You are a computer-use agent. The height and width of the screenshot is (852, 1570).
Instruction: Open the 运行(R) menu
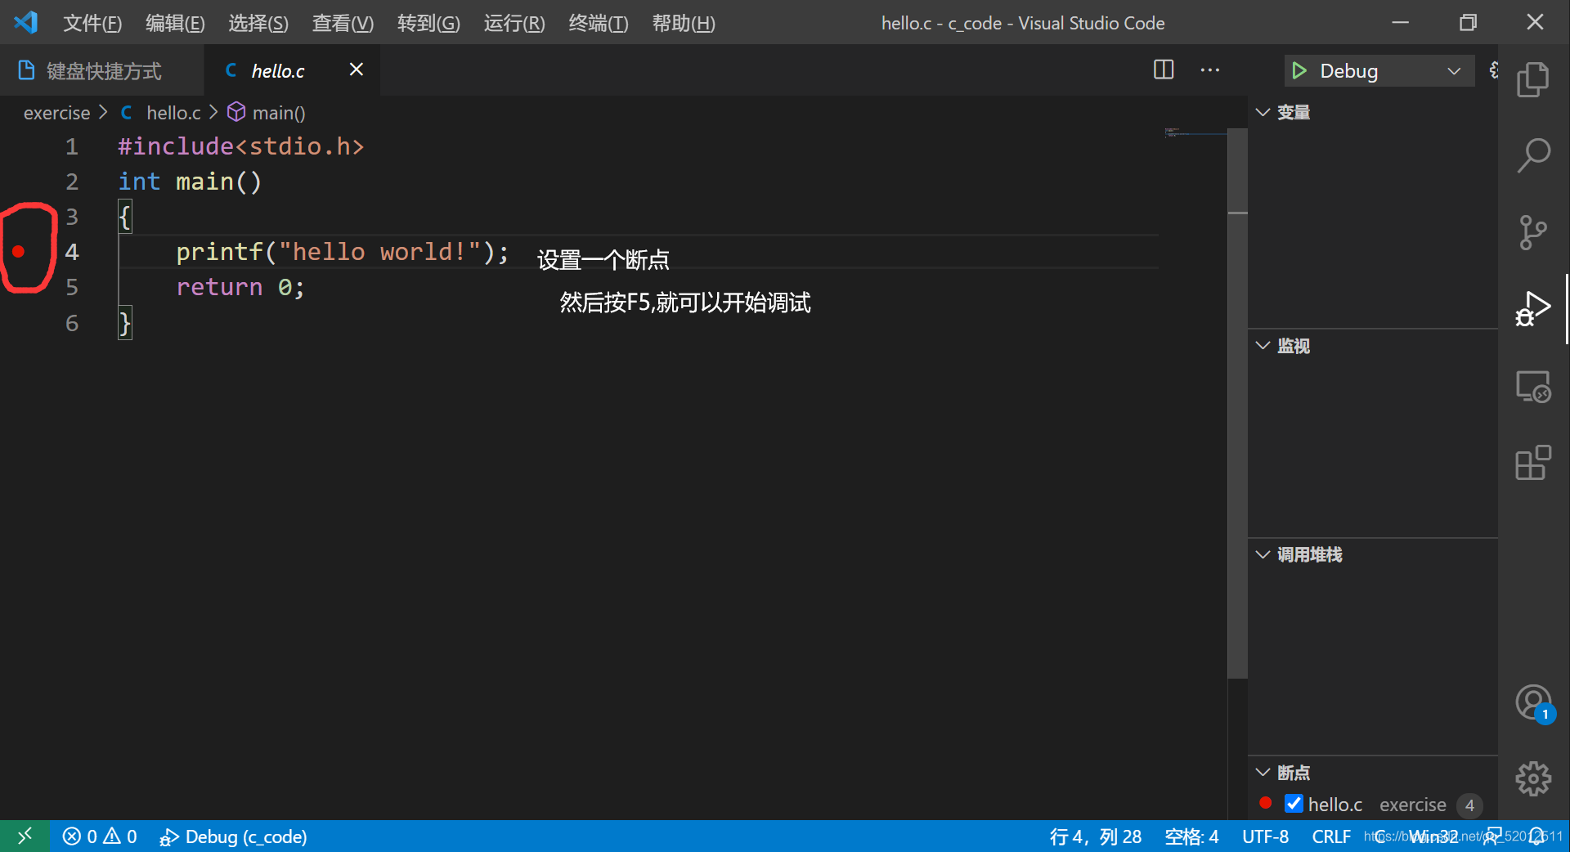(x=514, y=23)
